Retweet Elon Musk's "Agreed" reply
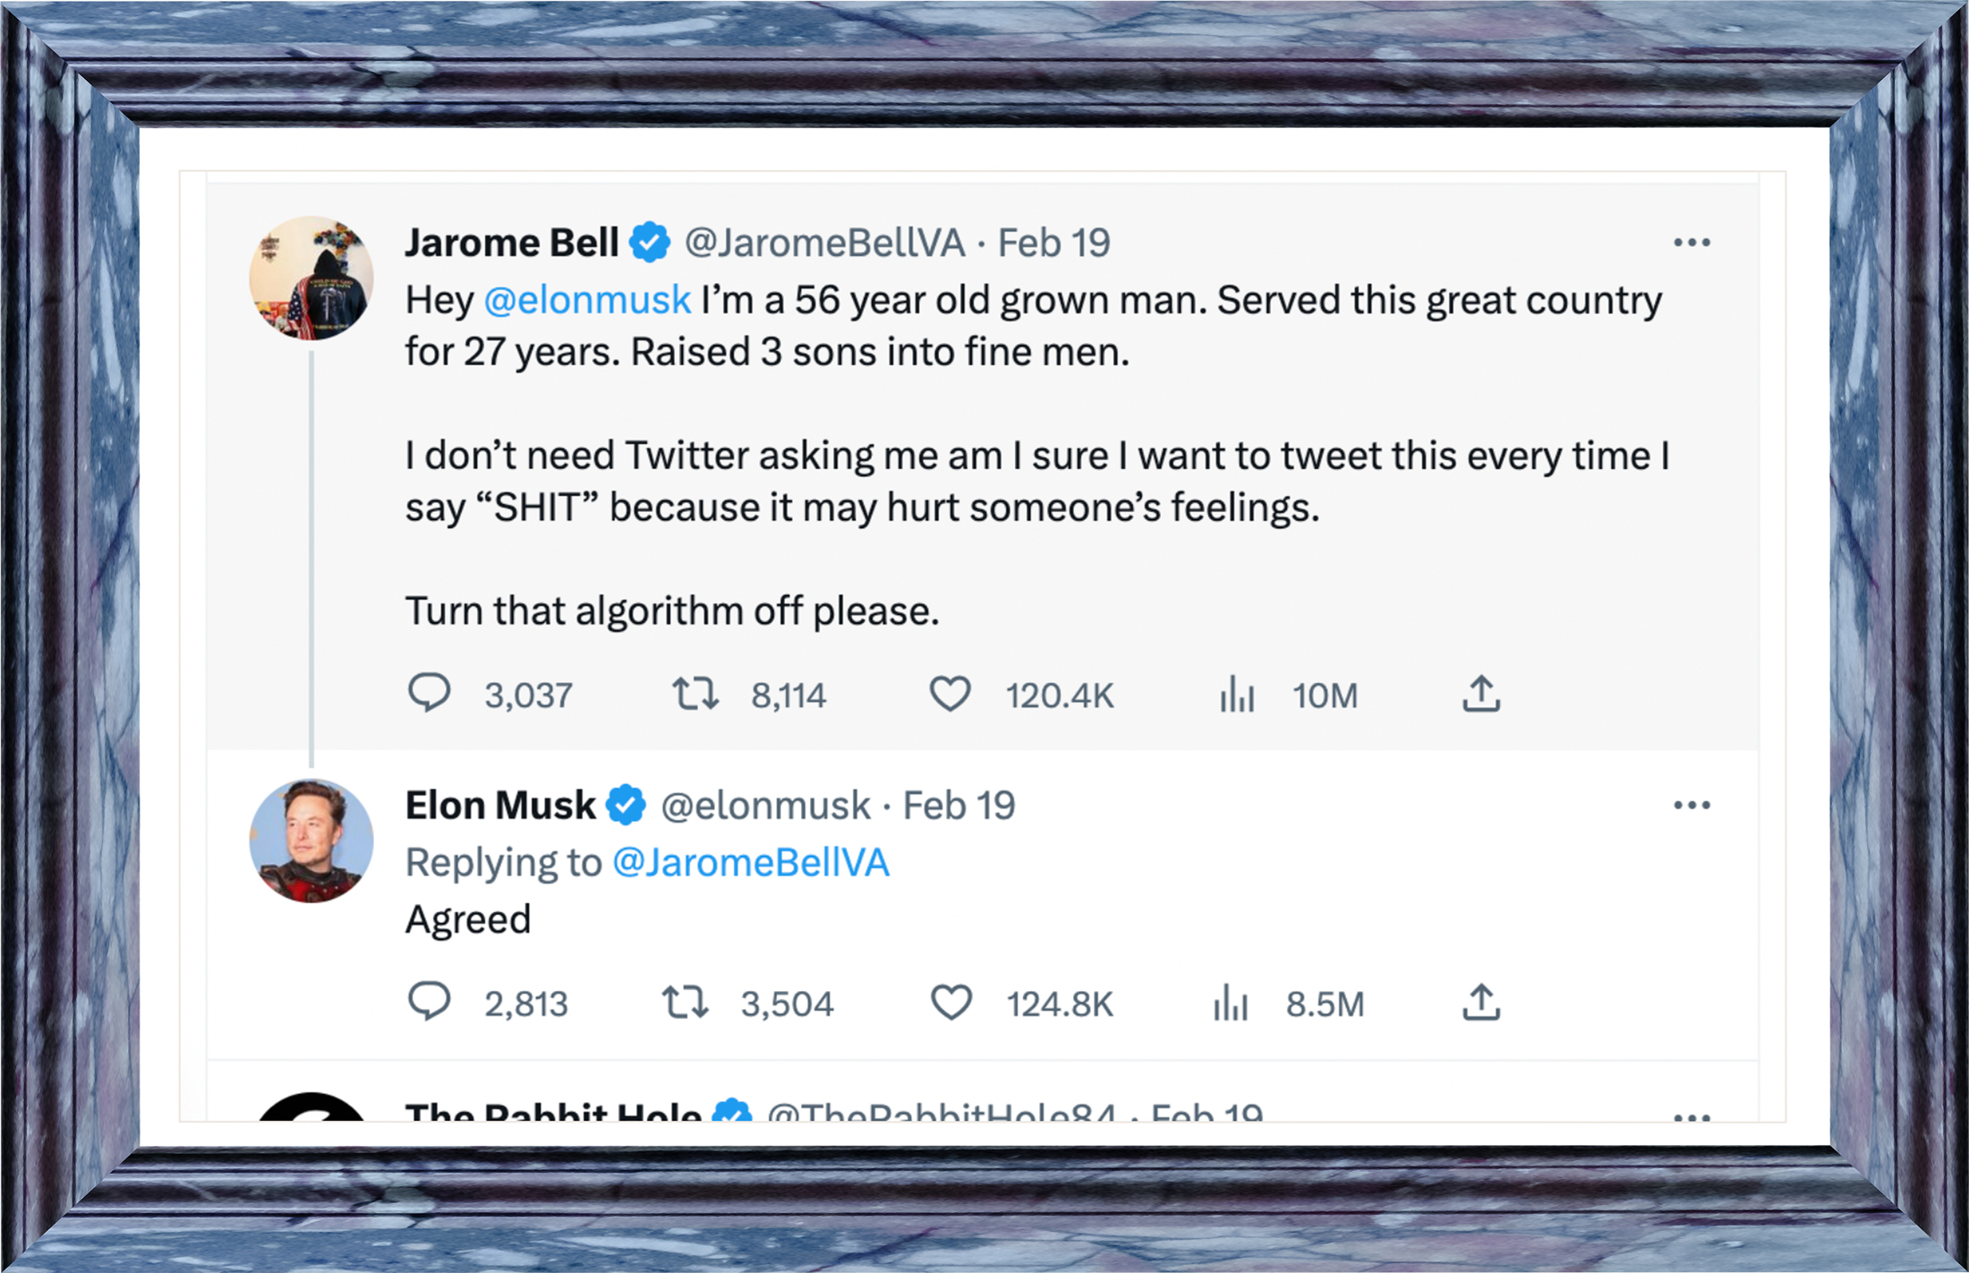 click(686, 1002)
